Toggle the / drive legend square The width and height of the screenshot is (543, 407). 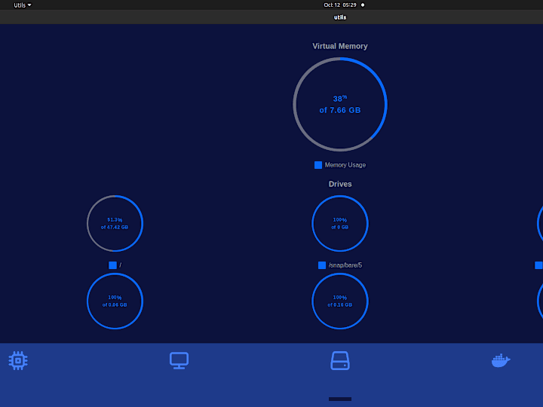pos(112,265)
